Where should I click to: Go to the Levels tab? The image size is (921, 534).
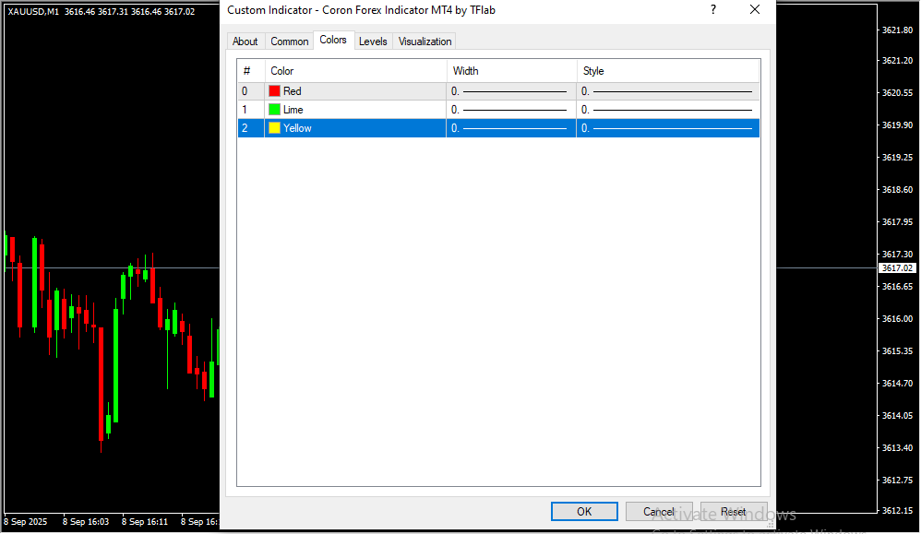point(373,42)
